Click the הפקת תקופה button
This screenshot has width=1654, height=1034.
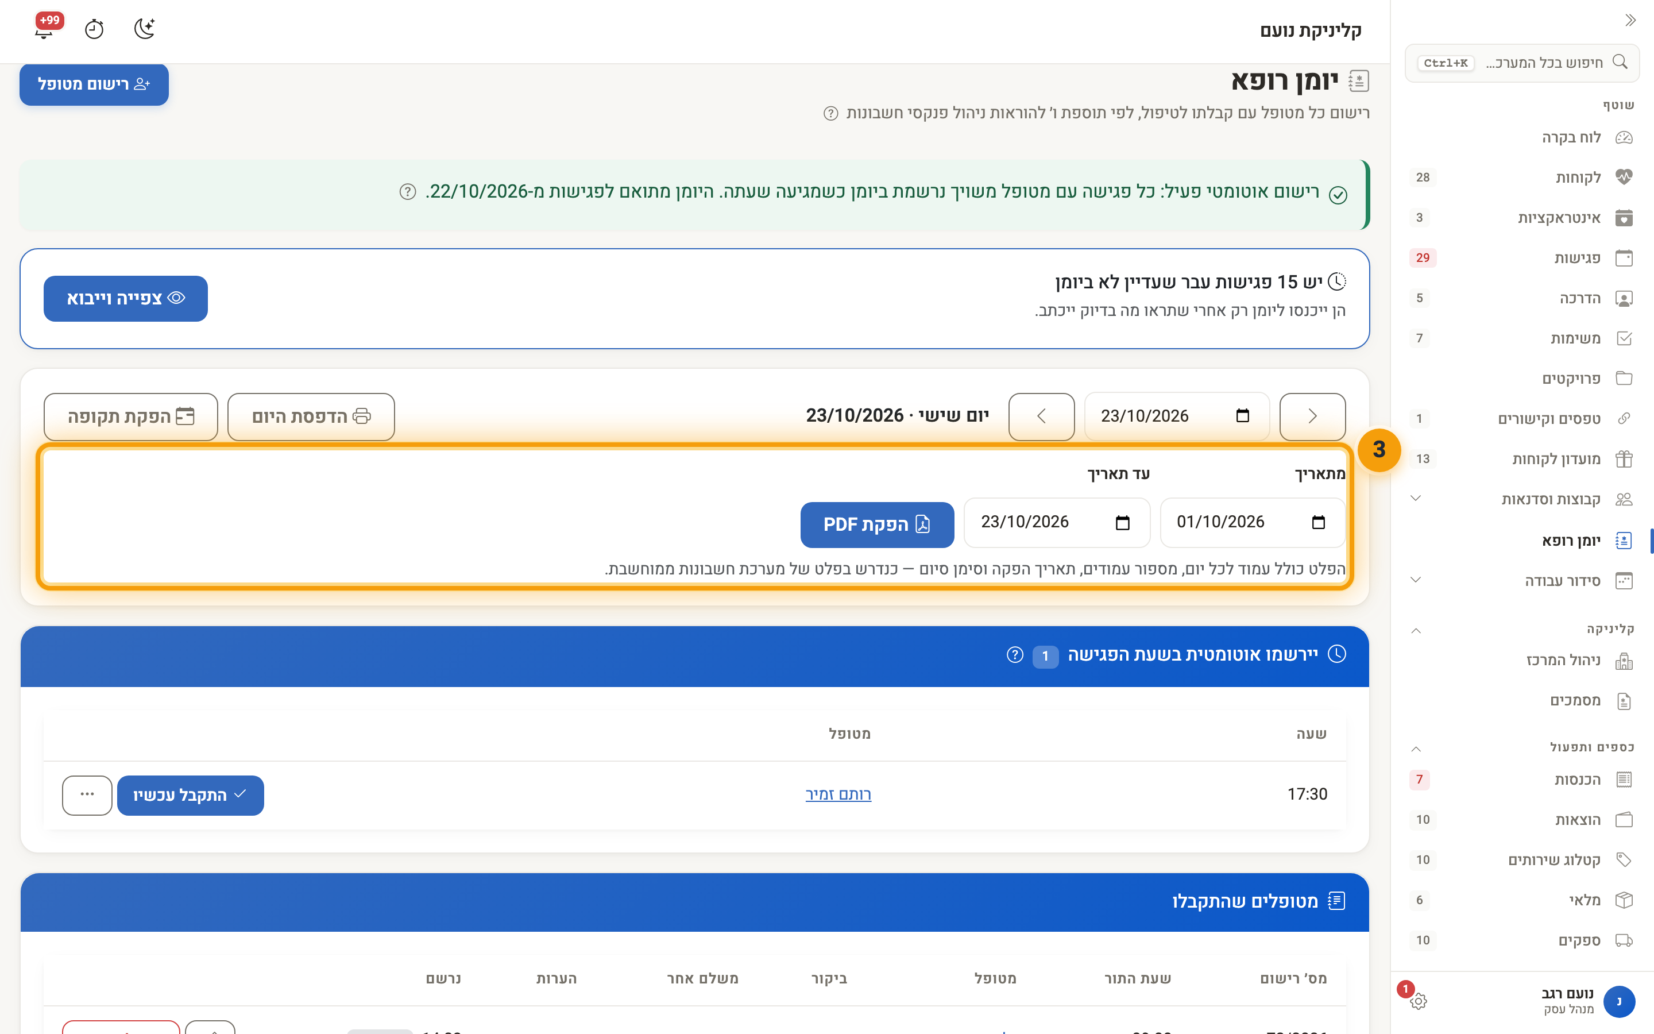coord(130,416)
